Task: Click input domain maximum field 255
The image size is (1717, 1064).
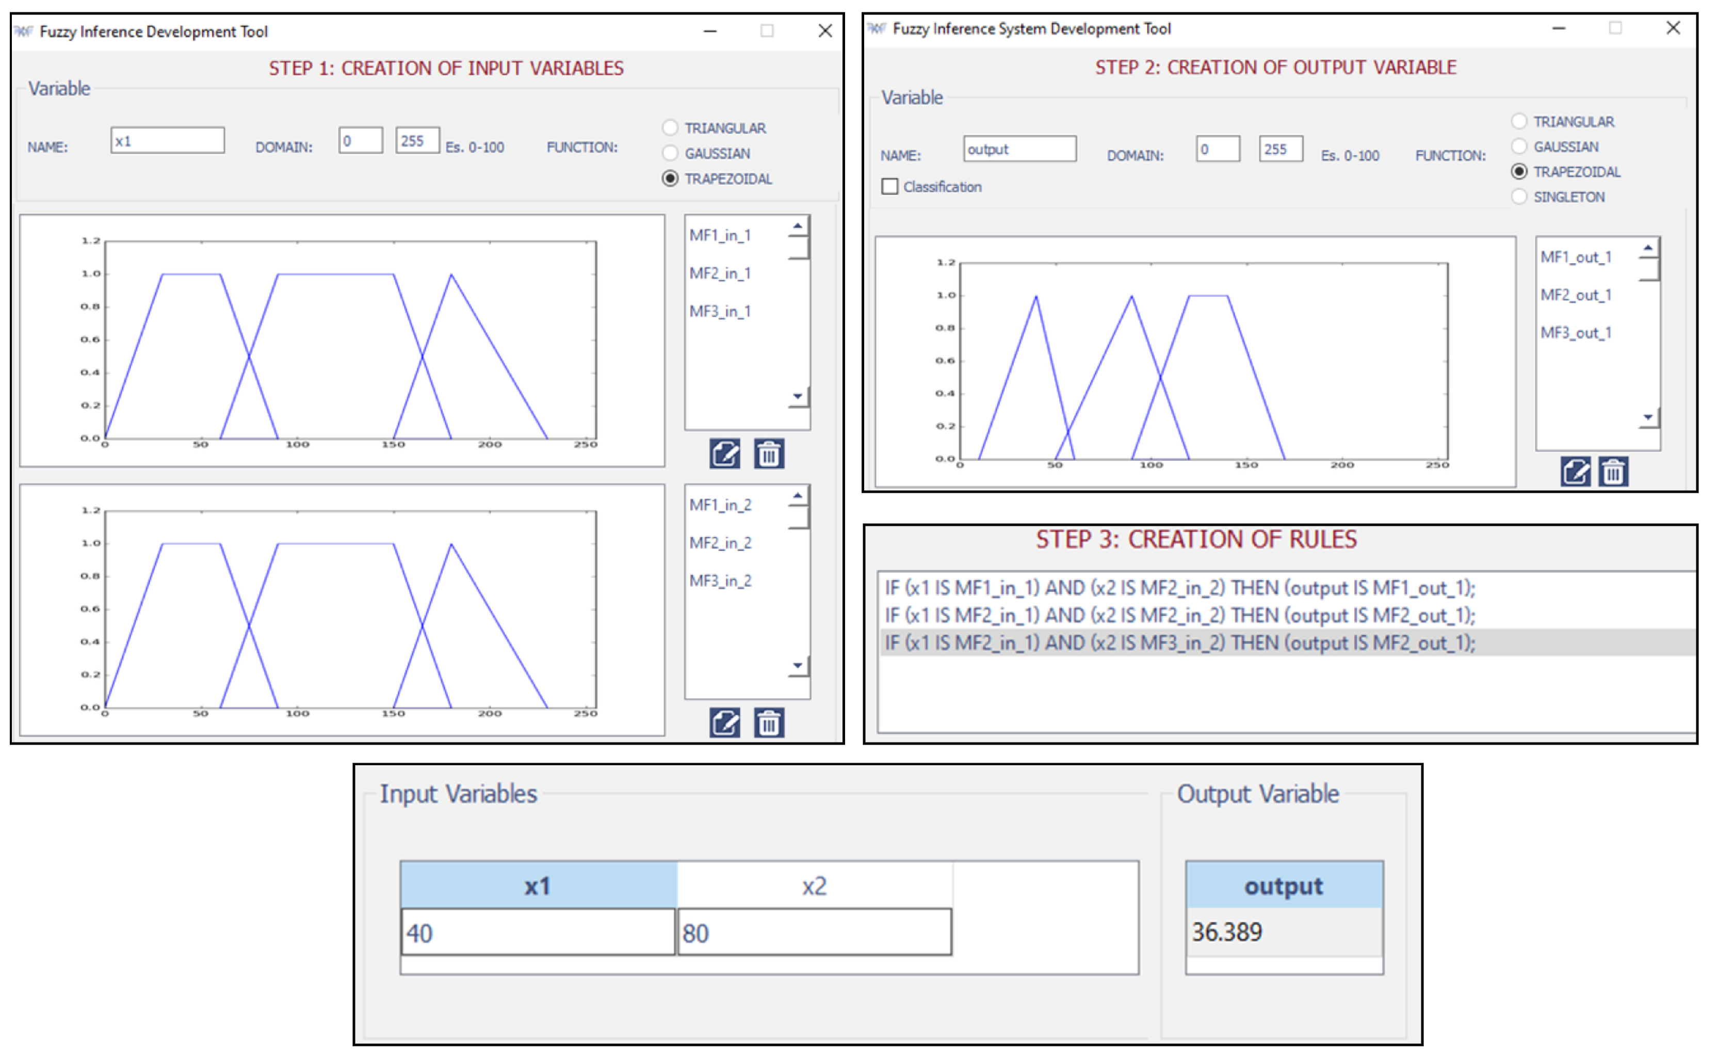Action: coord(417,141)
